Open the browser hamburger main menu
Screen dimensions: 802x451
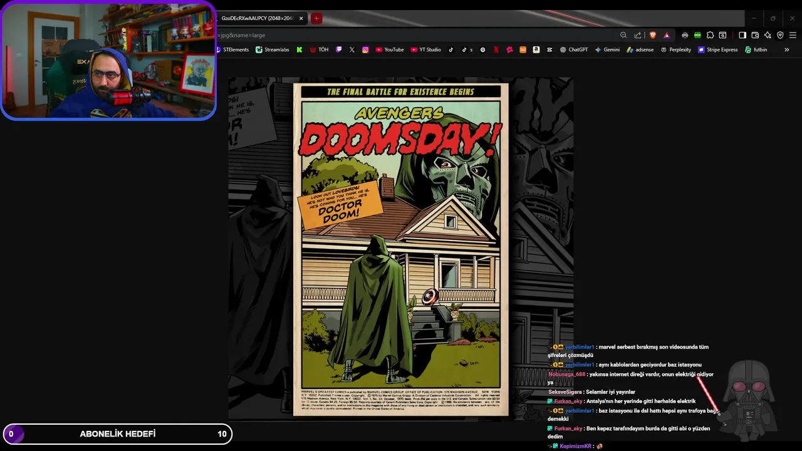793,35
